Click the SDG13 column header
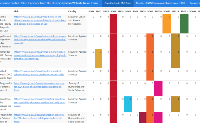This screenshot has height=123, width=200. click(x=184, y=11)
